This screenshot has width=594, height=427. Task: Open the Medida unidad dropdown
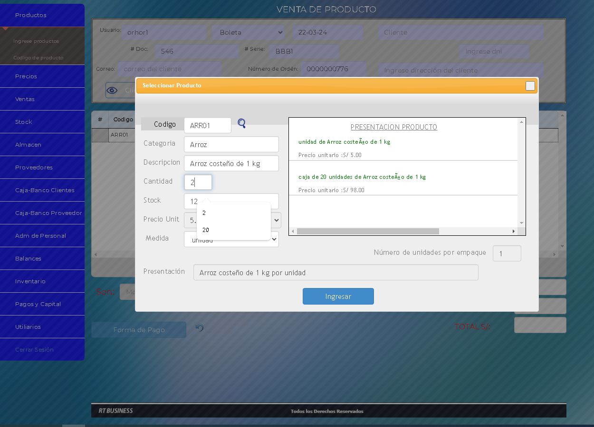point(274,240)
